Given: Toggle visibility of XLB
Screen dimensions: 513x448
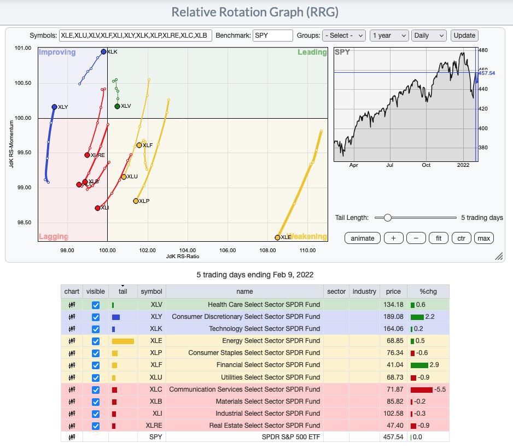Looking at the screenshot, I should (x=96, y=402).
